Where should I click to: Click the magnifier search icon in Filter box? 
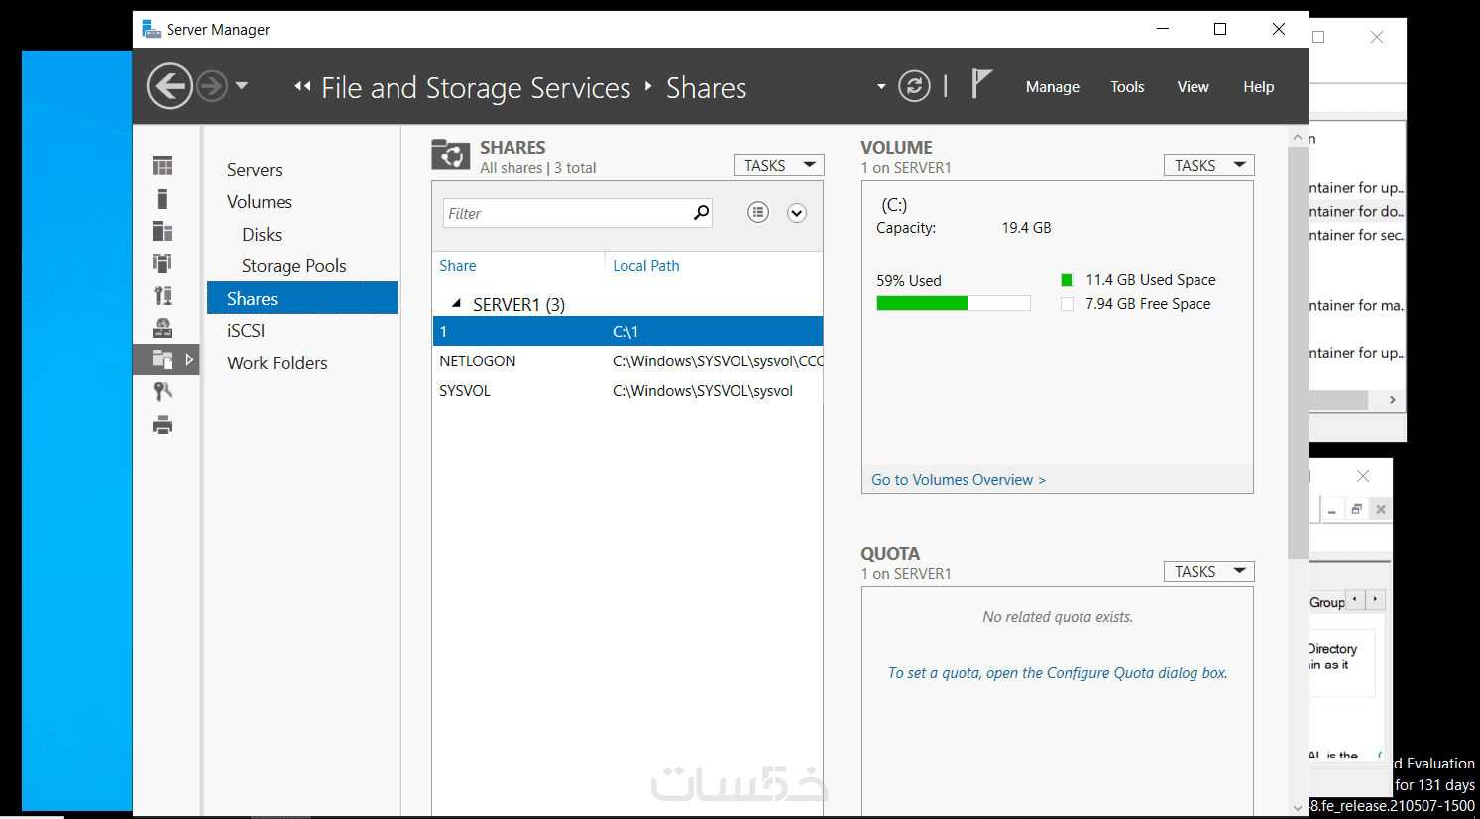tap(701, 212)
